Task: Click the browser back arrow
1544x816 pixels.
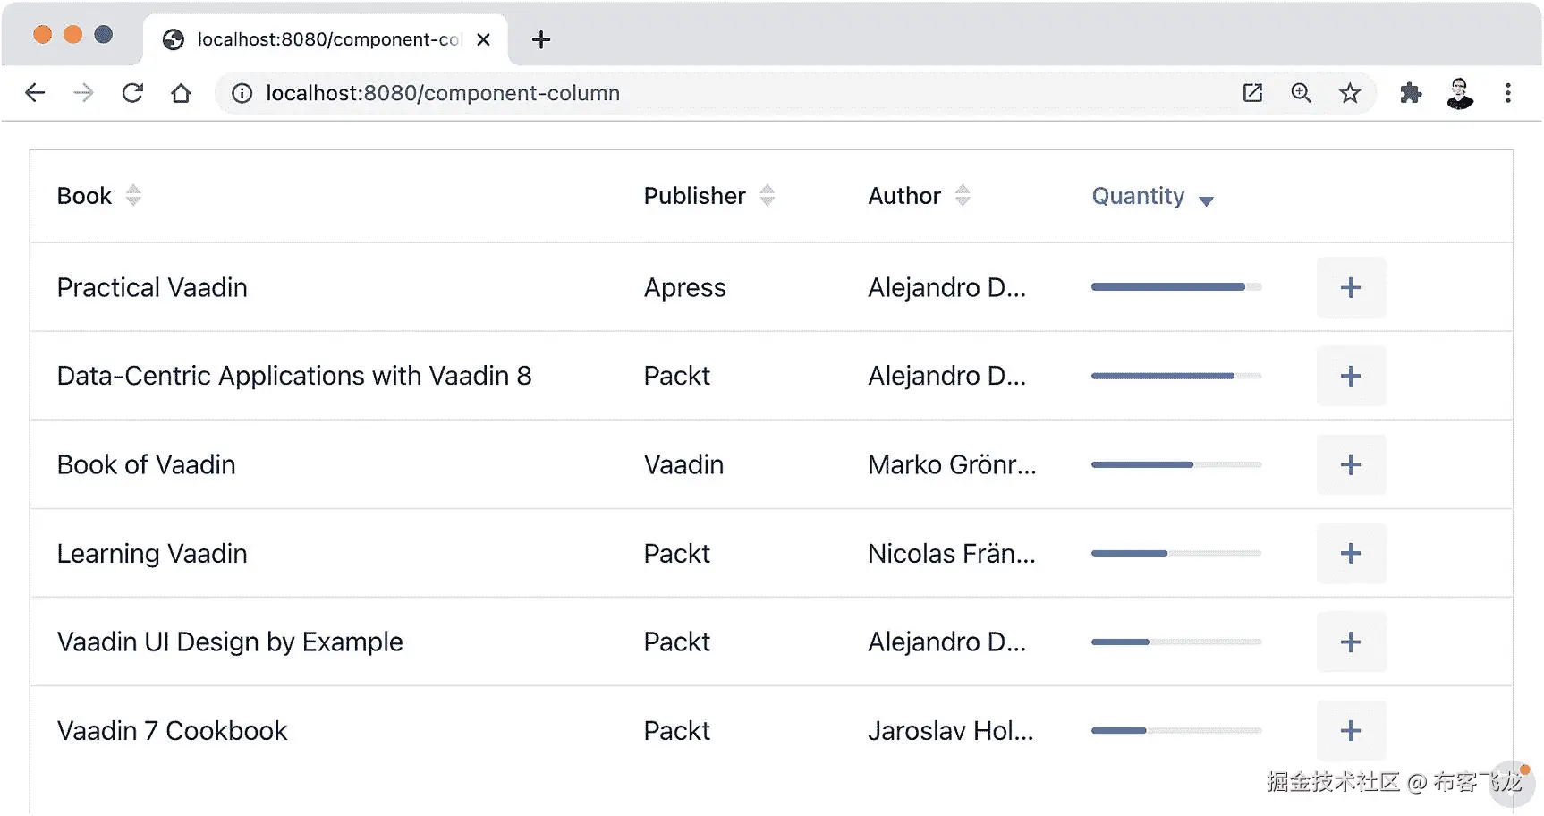Action: pos(35,93)
